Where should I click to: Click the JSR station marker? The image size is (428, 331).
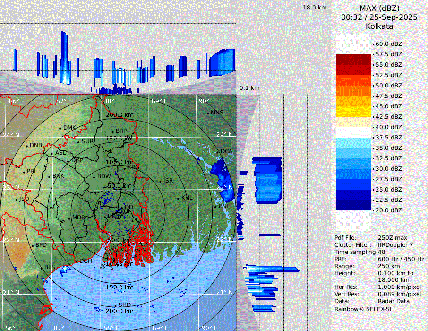click(x=160, y=181)
